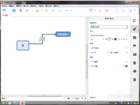Open the 中等 line width dropdown
The width and height of the screenshot is (140, 105).
pyautogui.click(x=107, y=66)
